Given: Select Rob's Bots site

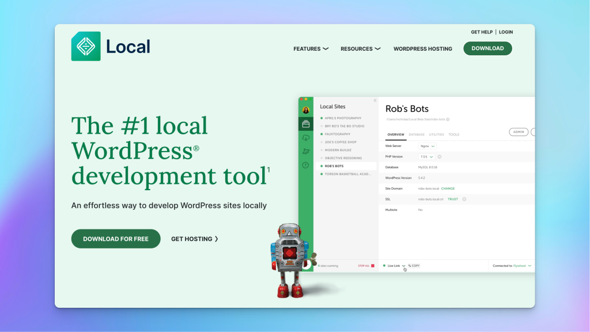Looking at the screenshot, I should 346,166.
